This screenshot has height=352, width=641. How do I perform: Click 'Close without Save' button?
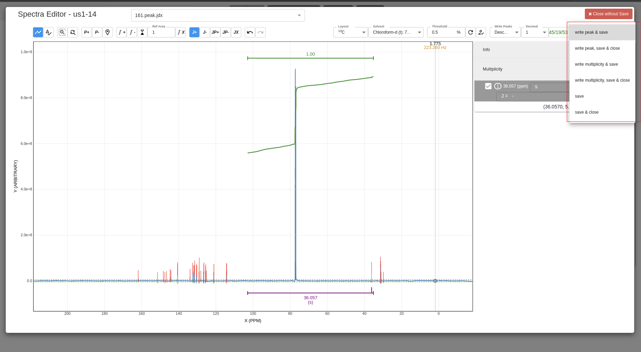(608, 14)
